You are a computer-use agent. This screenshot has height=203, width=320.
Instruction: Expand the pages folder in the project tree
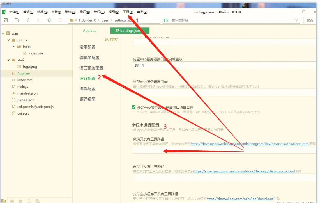9,40
